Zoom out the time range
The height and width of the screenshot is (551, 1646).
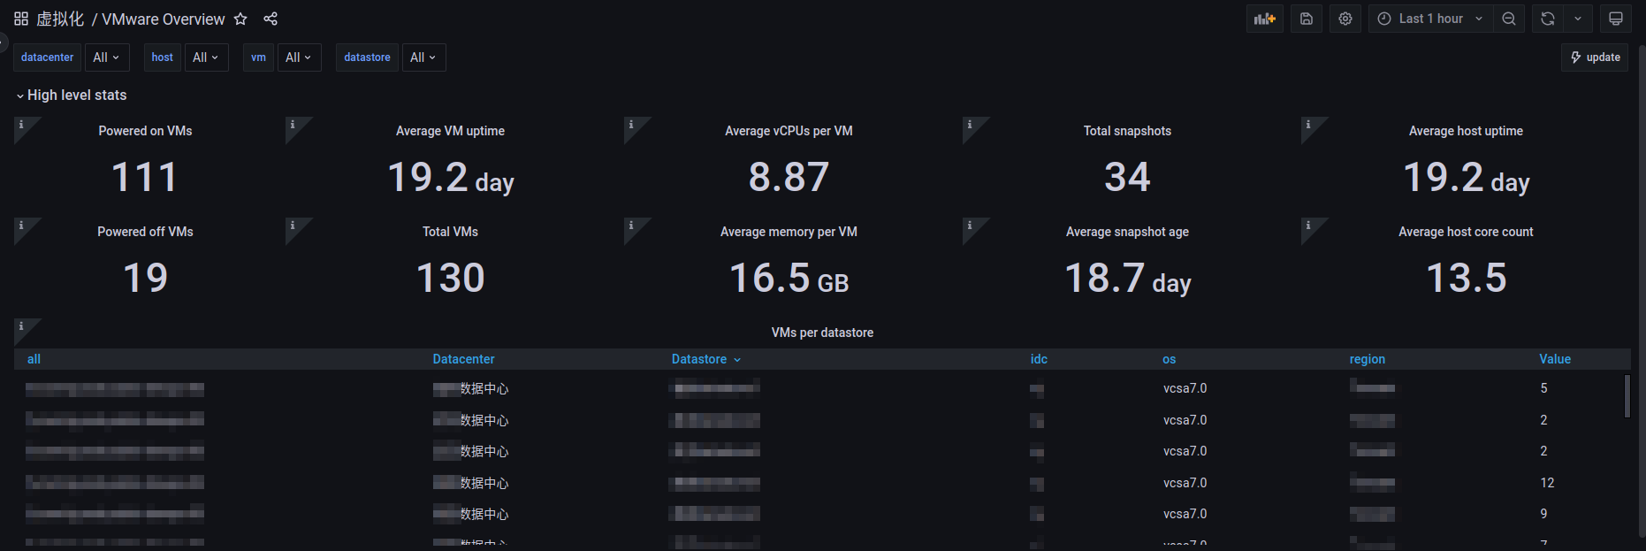[1509, 19]
